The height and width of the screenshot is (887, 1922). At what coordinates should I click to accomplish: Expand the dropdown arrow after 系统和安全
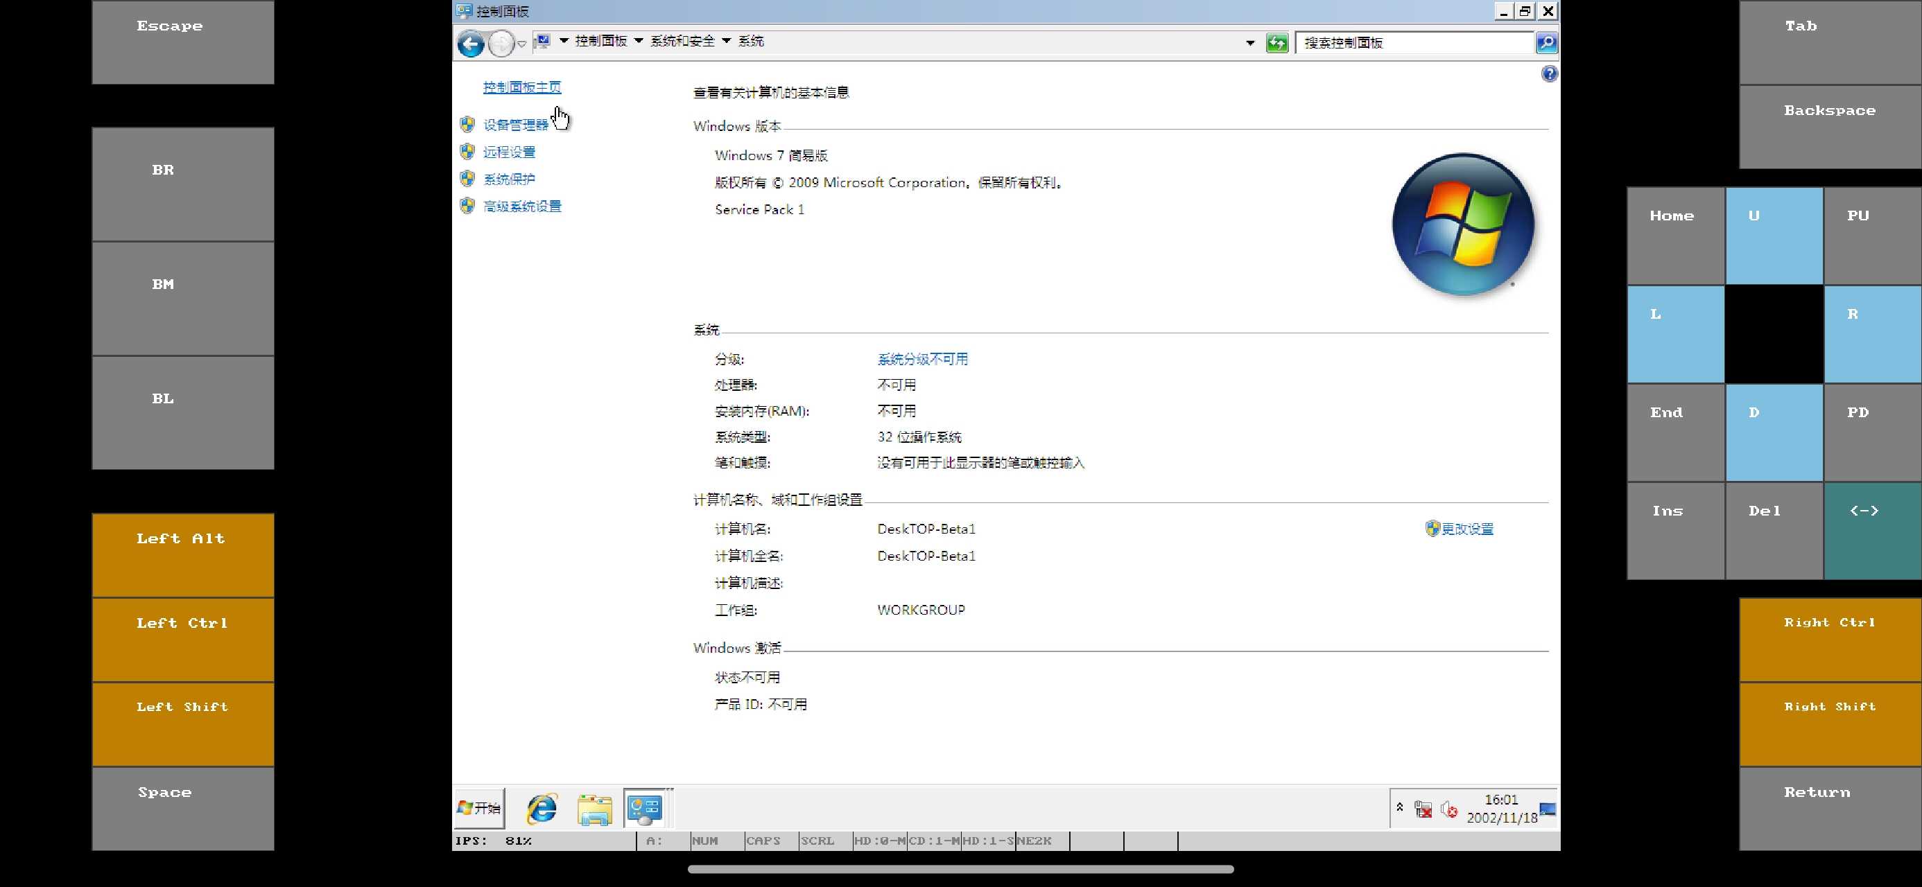[726, 41]
